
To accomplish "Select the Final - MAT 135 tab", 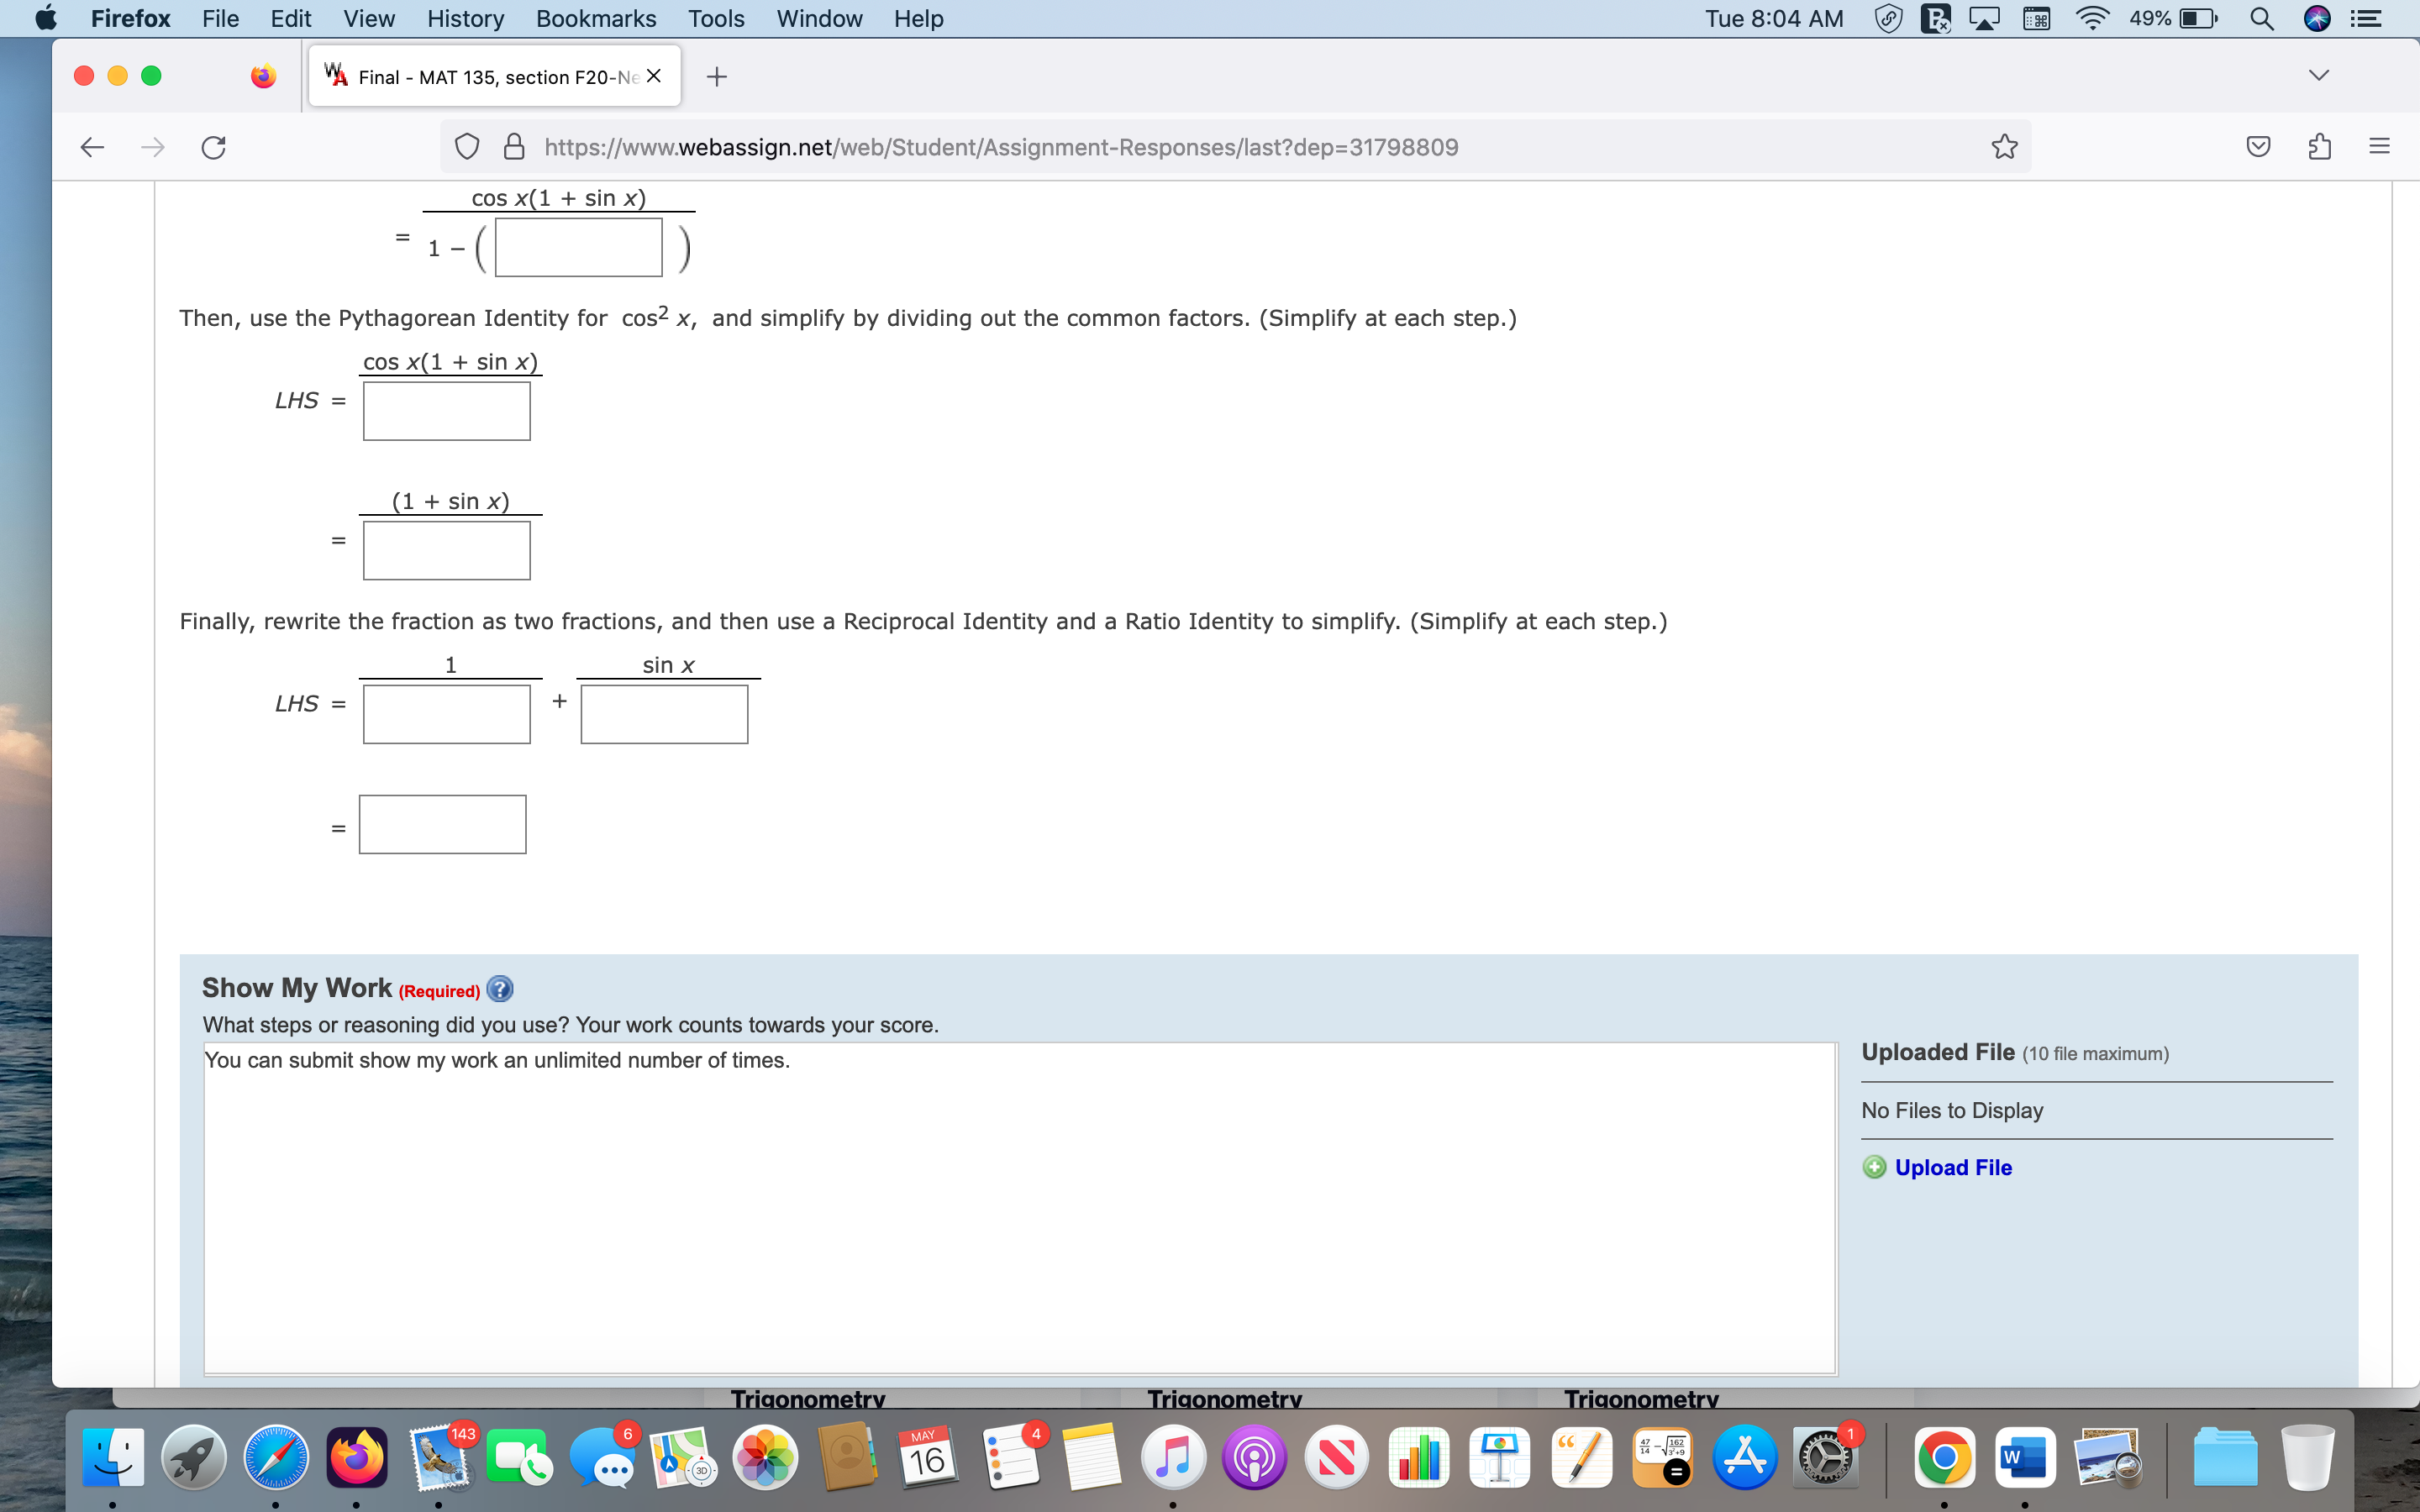I will pos(480,75).
